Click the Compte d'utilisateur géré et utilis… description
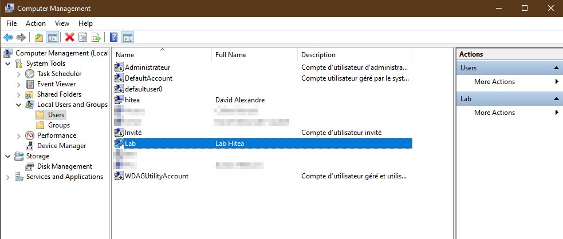This screenshot has width=563, height=239. (354, 176)
